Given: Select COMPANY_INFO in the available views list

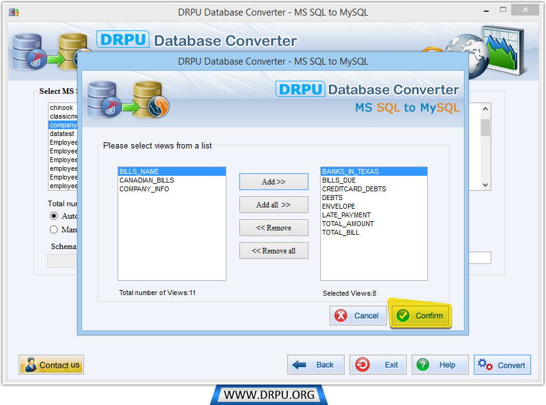Looking at the screenshot, I should coord(172,189).
